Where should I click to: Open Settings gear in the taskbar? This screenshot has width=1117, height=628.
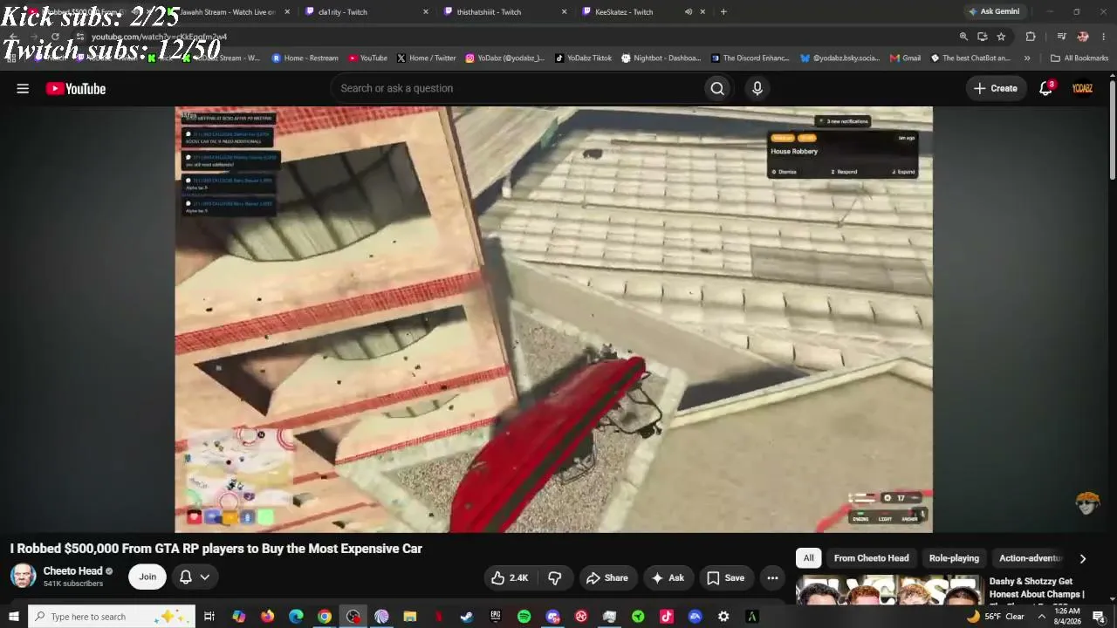click(723, 617)
